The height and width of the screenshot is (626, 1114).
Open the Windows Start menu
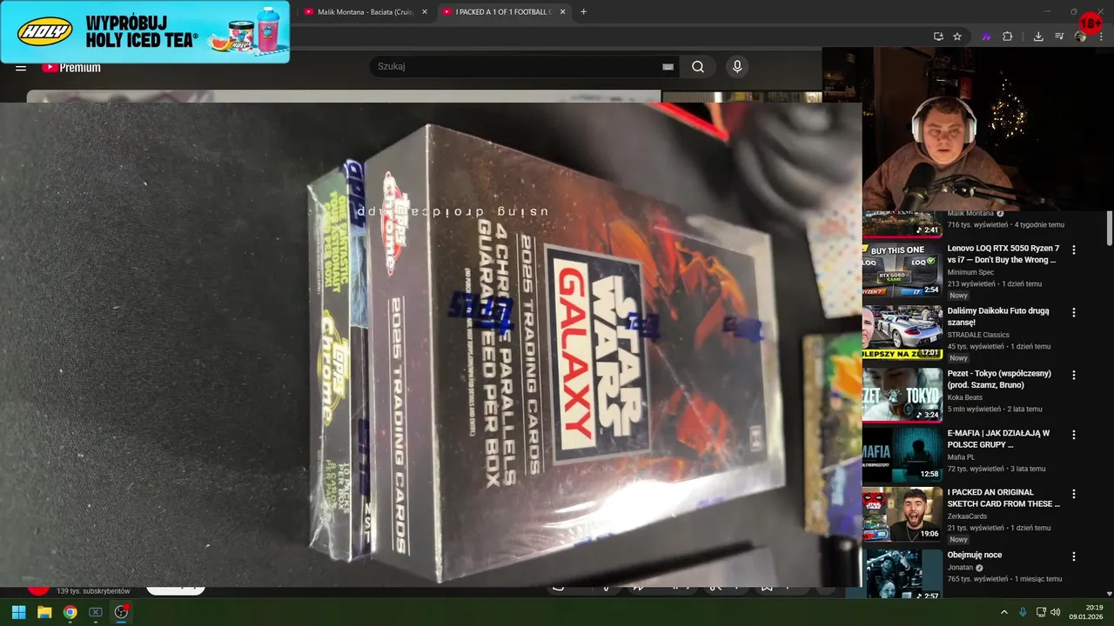coord(19,612)
